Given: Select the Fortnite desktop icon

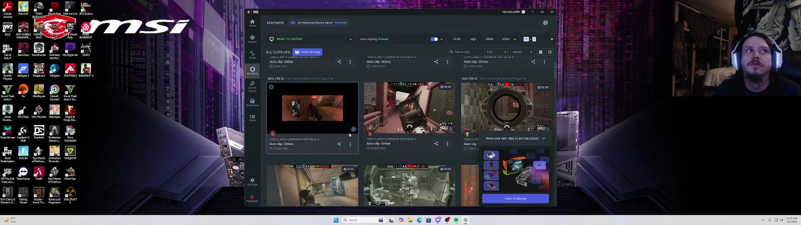Looking at the screenshot, I should pos(23,153).
